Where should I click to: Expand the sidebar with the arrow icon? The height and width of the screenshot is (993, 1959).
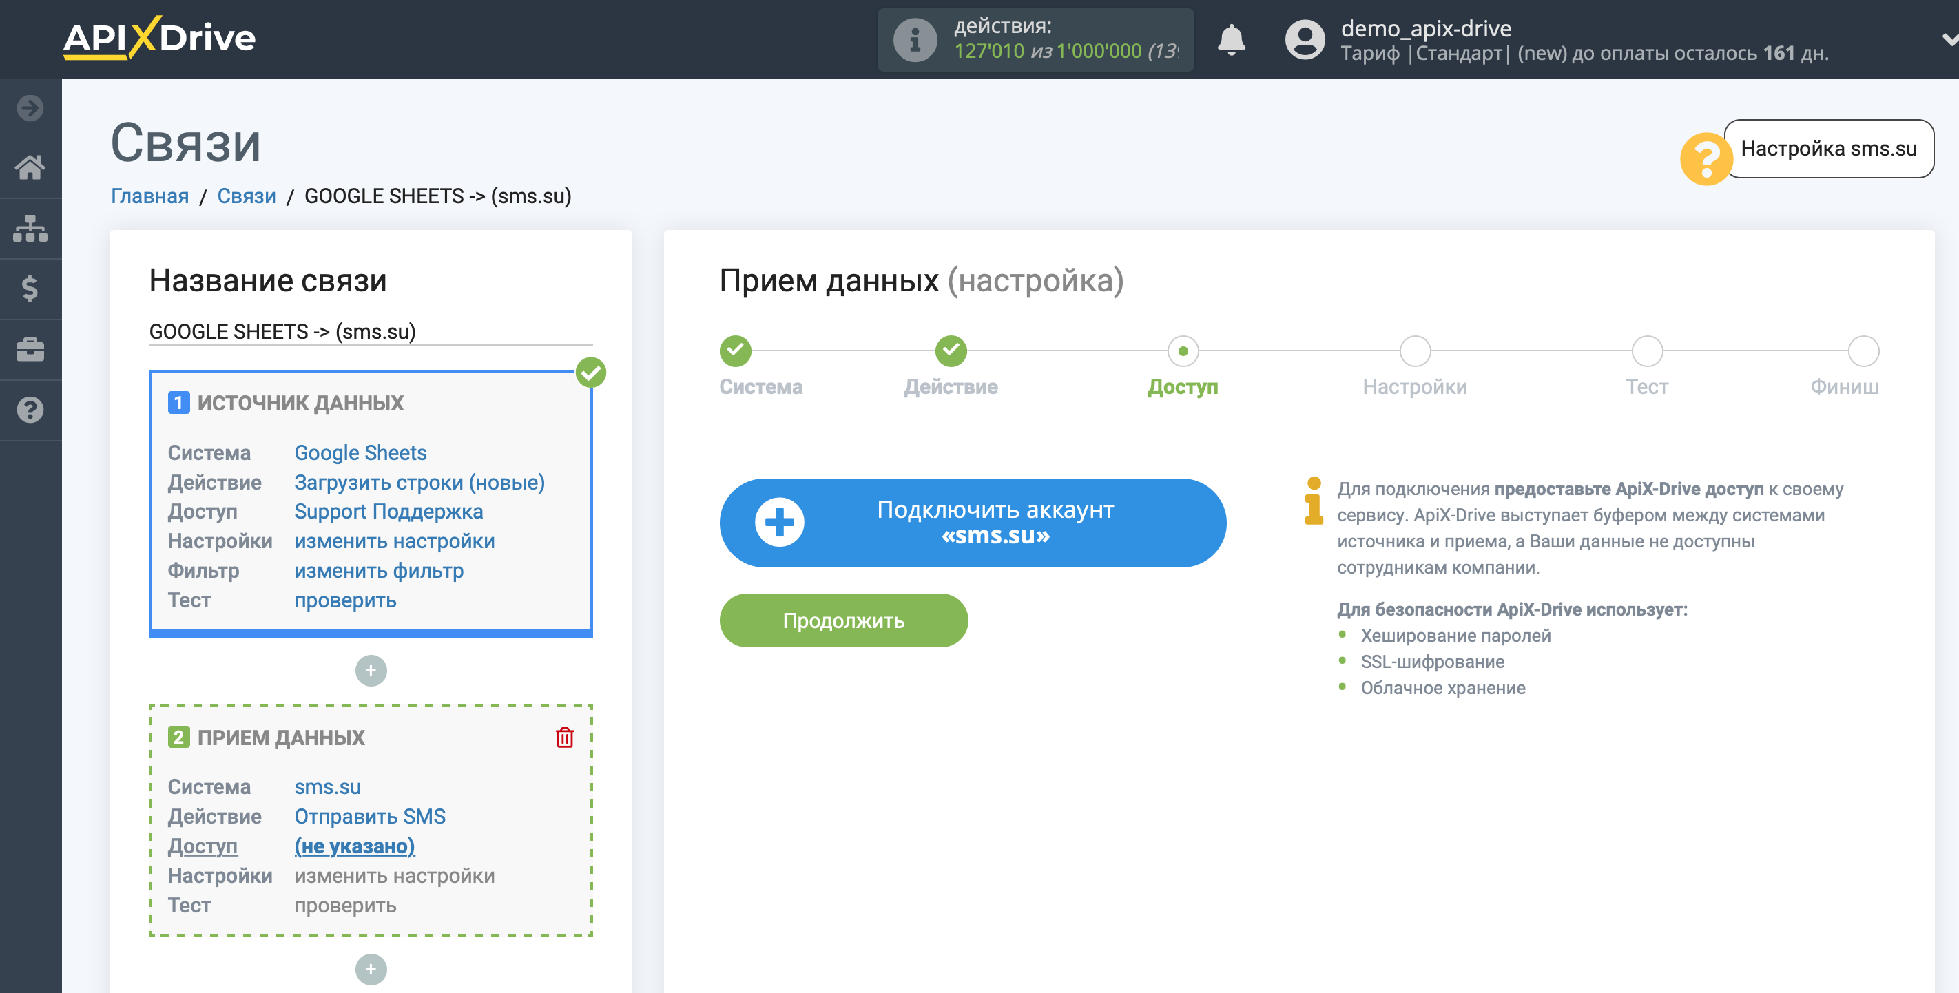coord(30,108)
